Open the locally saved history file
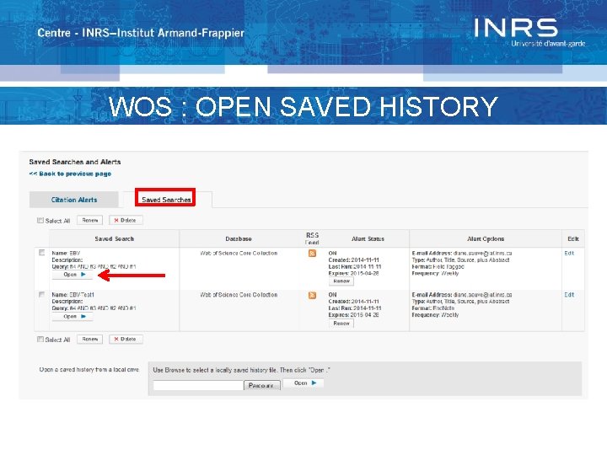This screenshot has width=607, height=455. 303,383
